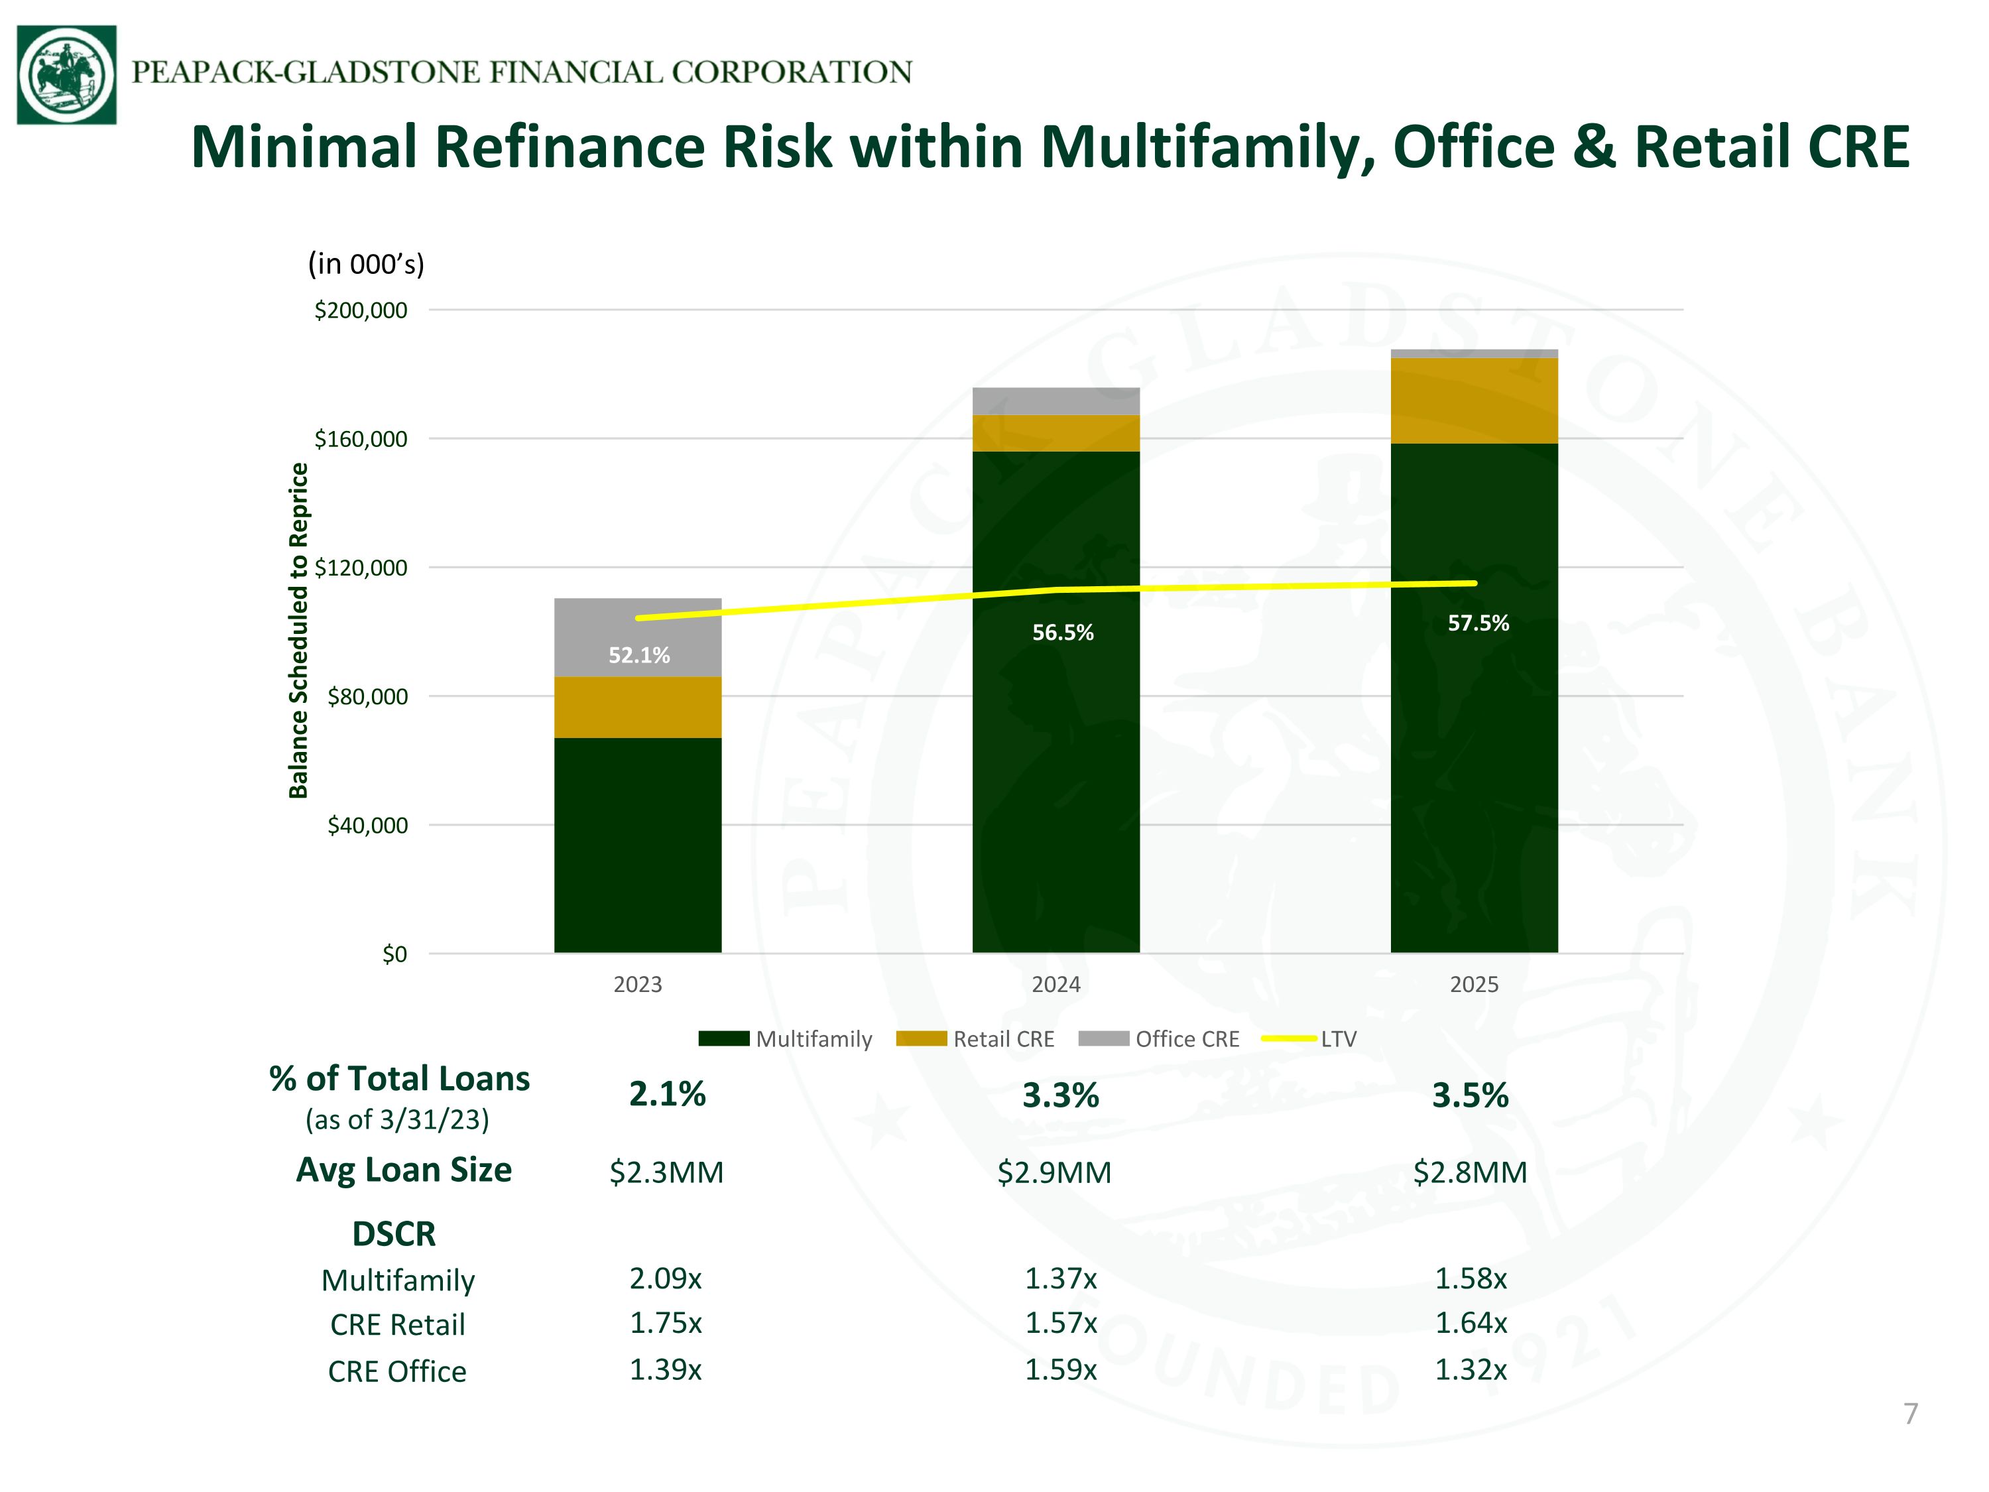Image resolution: width=1989 pixels, height=1492 pixels.
Task: Click the Retail CRE legend swatch
Action: tap(922, 1038)
